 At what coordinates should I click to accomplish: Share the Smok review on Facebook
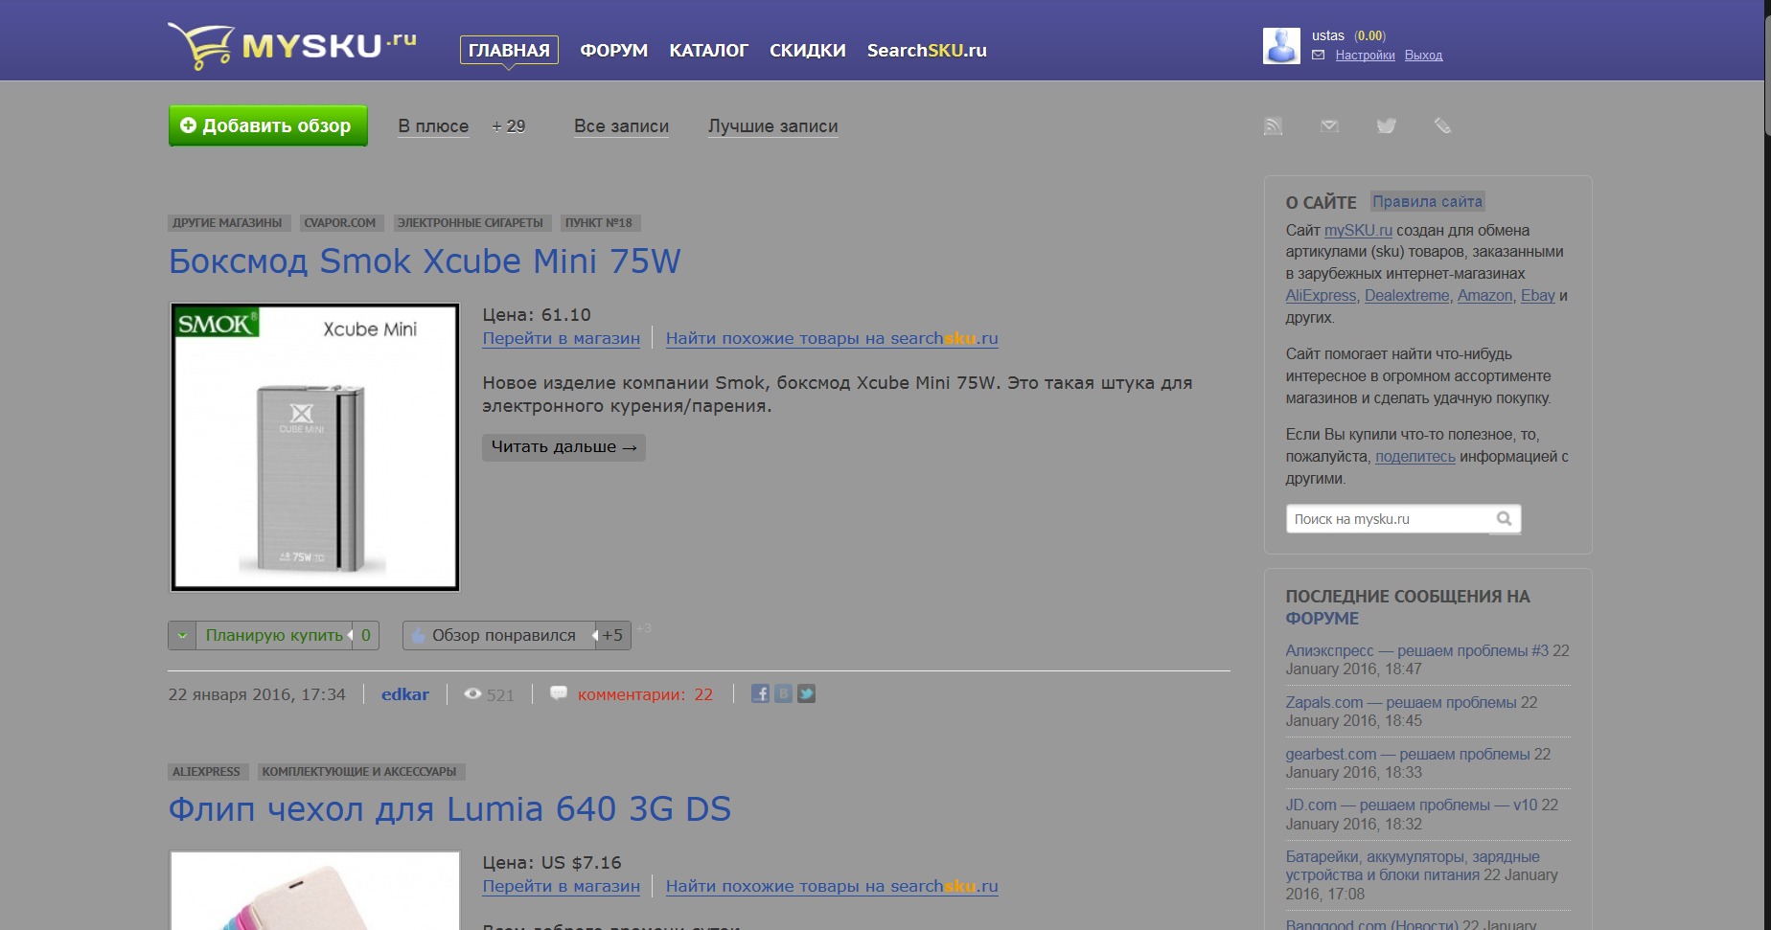pyautogui.click(x=760, y=693)
